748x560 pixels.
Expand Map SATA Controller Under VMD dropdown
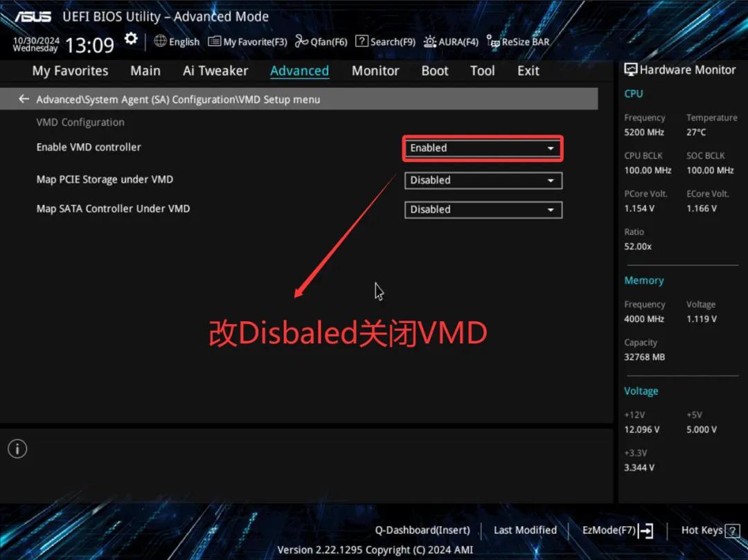pyautogui.click(x=483, y=210)
